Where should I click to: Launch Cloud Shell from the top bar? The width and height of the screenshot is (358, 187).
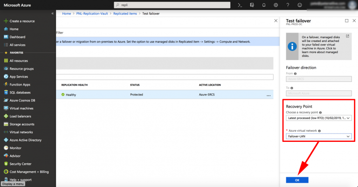(240, 5)
